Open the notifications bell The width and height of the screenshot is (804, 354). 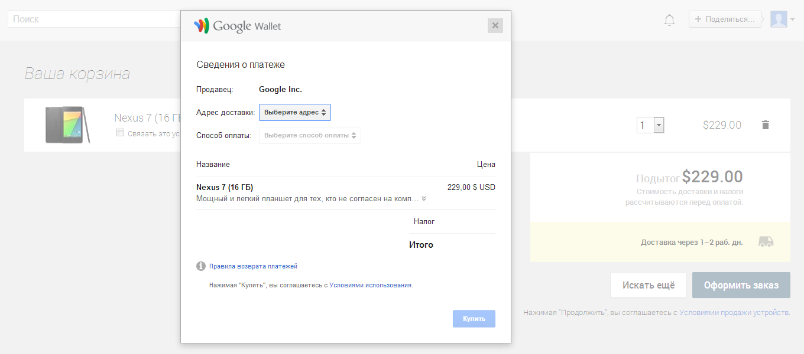pyautogui.click(x=669, y=20)
